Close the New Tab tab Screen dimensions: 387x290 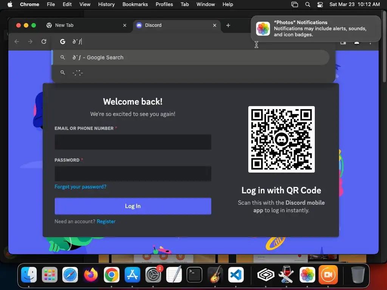tap(125, 25)
